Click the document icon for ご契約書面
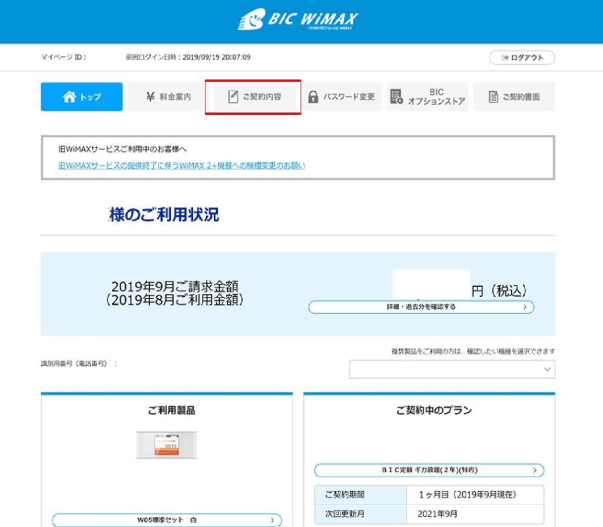Viewport: 603px width, 527px height. [493, 97]
